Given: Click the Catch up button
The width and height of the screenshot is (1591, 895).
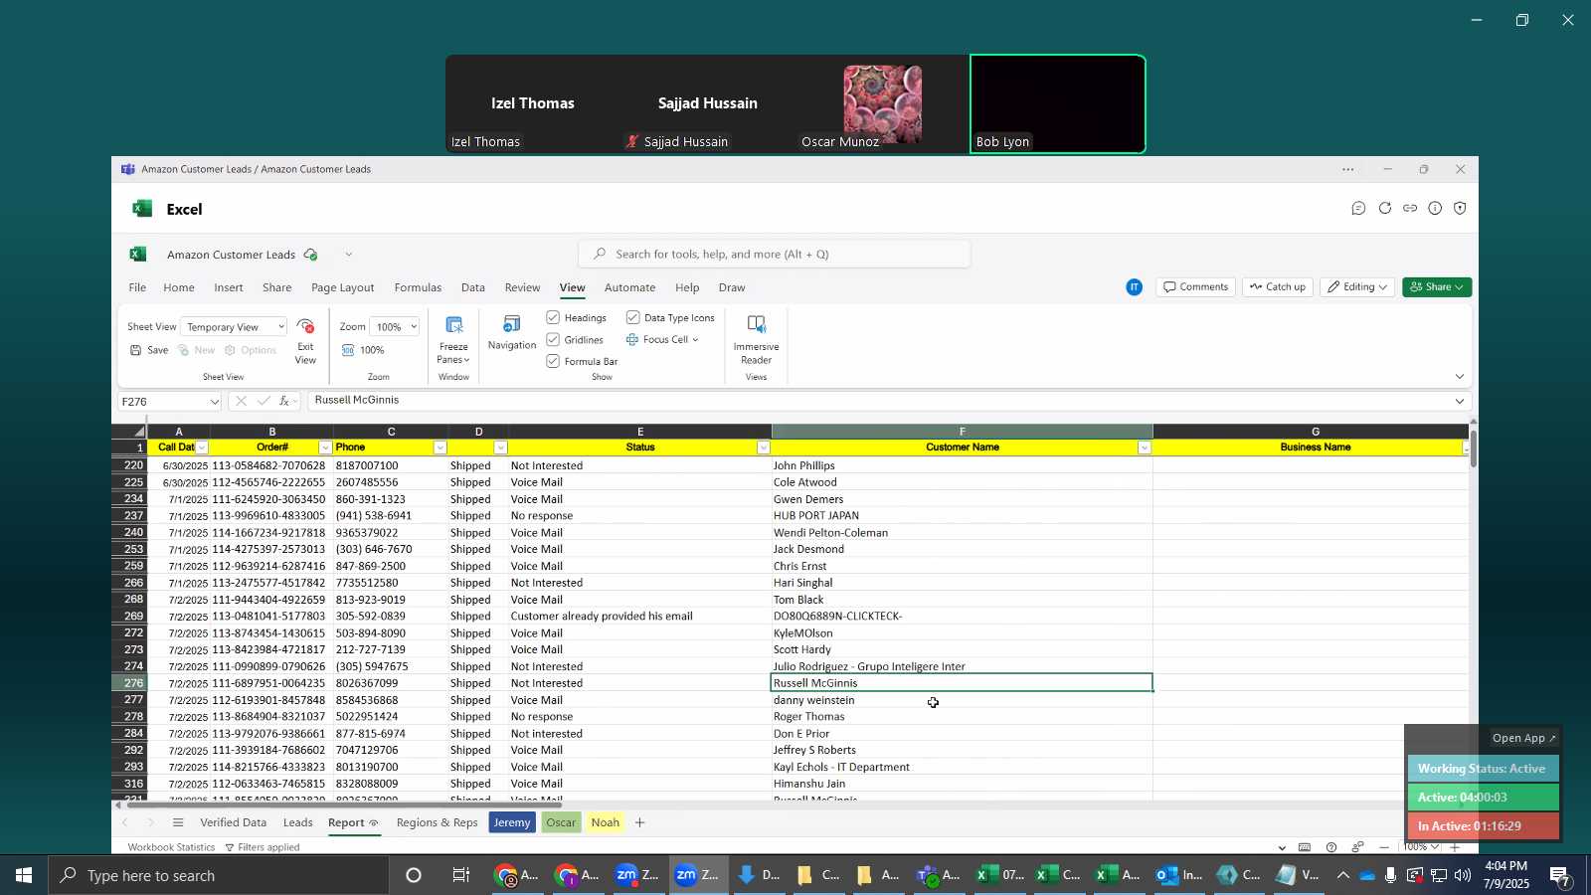Looking at the screenshot, I should click(x=1278, y=287).
